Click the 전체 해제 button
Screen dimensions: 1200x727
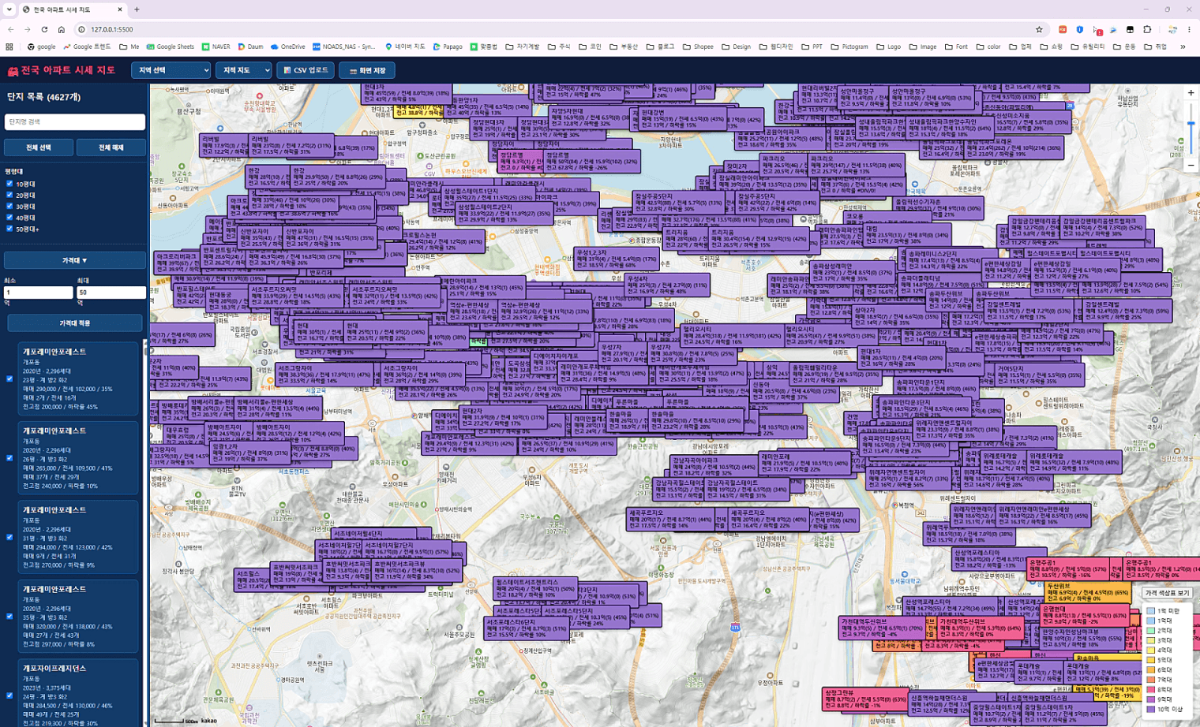point(111,147)
